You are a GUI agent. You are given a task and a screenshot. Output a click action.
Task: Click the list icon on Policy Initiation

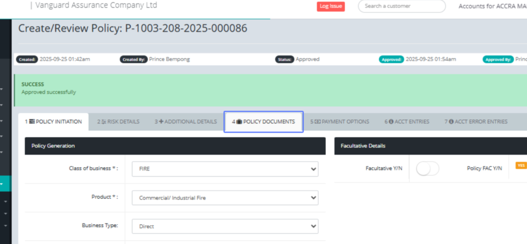coord(32,122)
